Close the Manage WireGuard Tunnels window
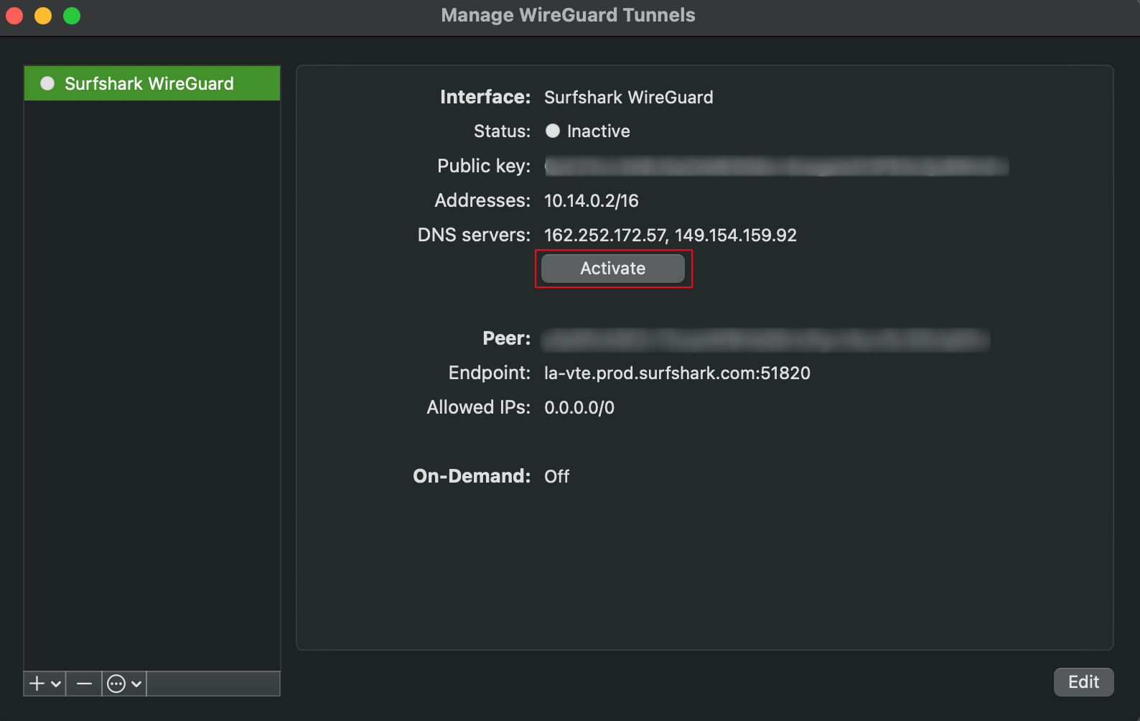 (14, 15)
